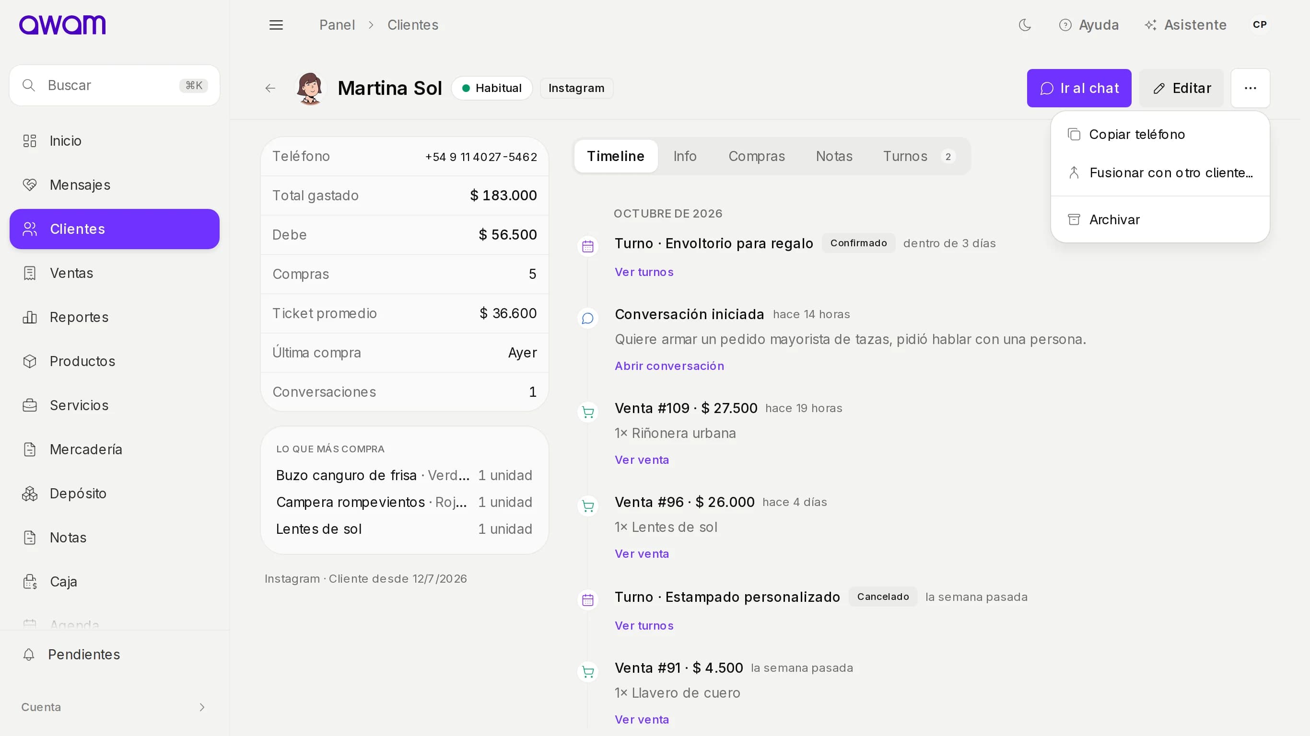This screenshot has width=1310, height=736.
Task: Open Reportes in the sidebar
Action: pos(115,317)
